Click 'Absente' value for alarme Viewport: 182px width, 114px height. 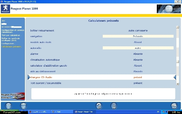(x=138, y=54)
